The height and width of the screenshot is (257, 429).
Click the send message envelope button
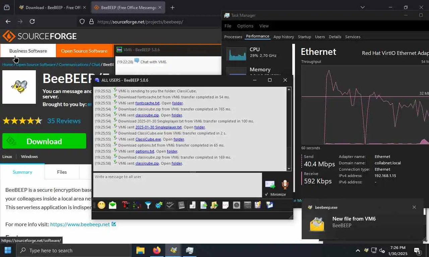click(270, 184)
